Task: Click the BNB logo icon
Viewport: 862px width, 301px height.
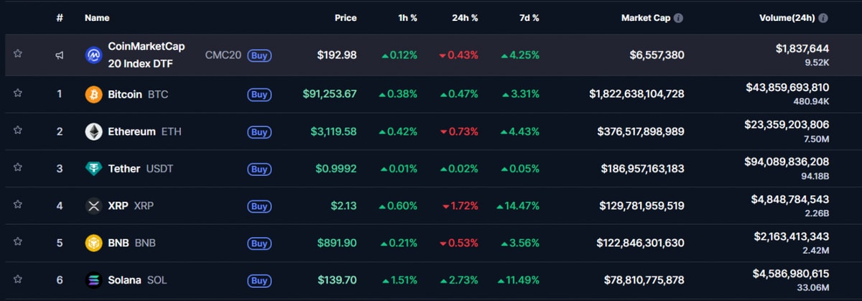Action: pos(93,243)
